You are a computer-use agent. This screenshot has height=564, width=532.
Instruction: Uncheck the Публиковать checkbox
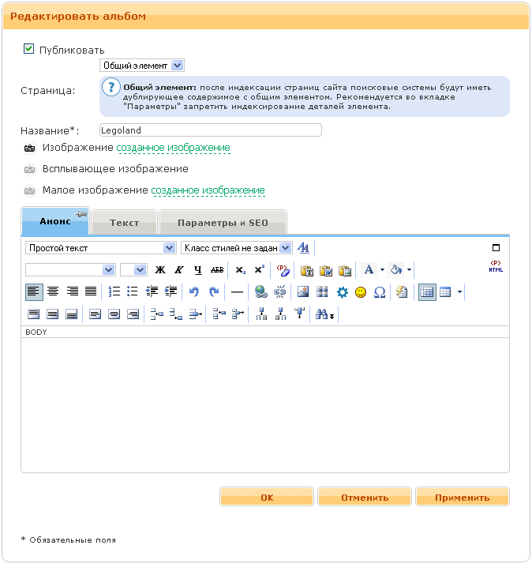pos(29,49)
